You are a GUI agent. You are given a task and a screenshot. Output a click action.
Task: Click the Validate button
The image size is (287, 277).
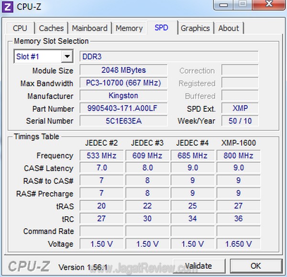point(199,265)
